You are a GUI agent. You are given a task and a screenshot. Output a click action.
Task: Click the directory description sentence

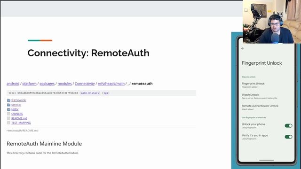(43, 153)
